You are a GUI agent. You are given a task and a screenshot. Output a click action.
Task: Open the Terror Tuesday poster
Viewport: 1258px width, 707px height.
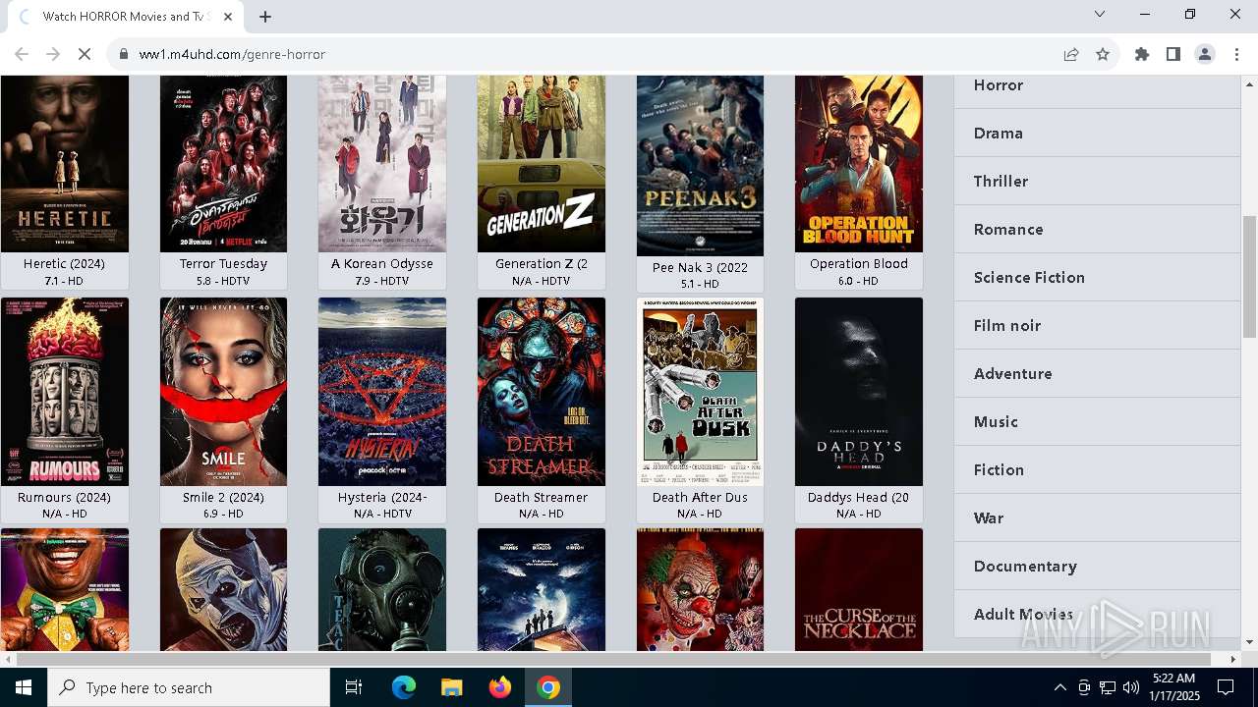pos(223,164)
